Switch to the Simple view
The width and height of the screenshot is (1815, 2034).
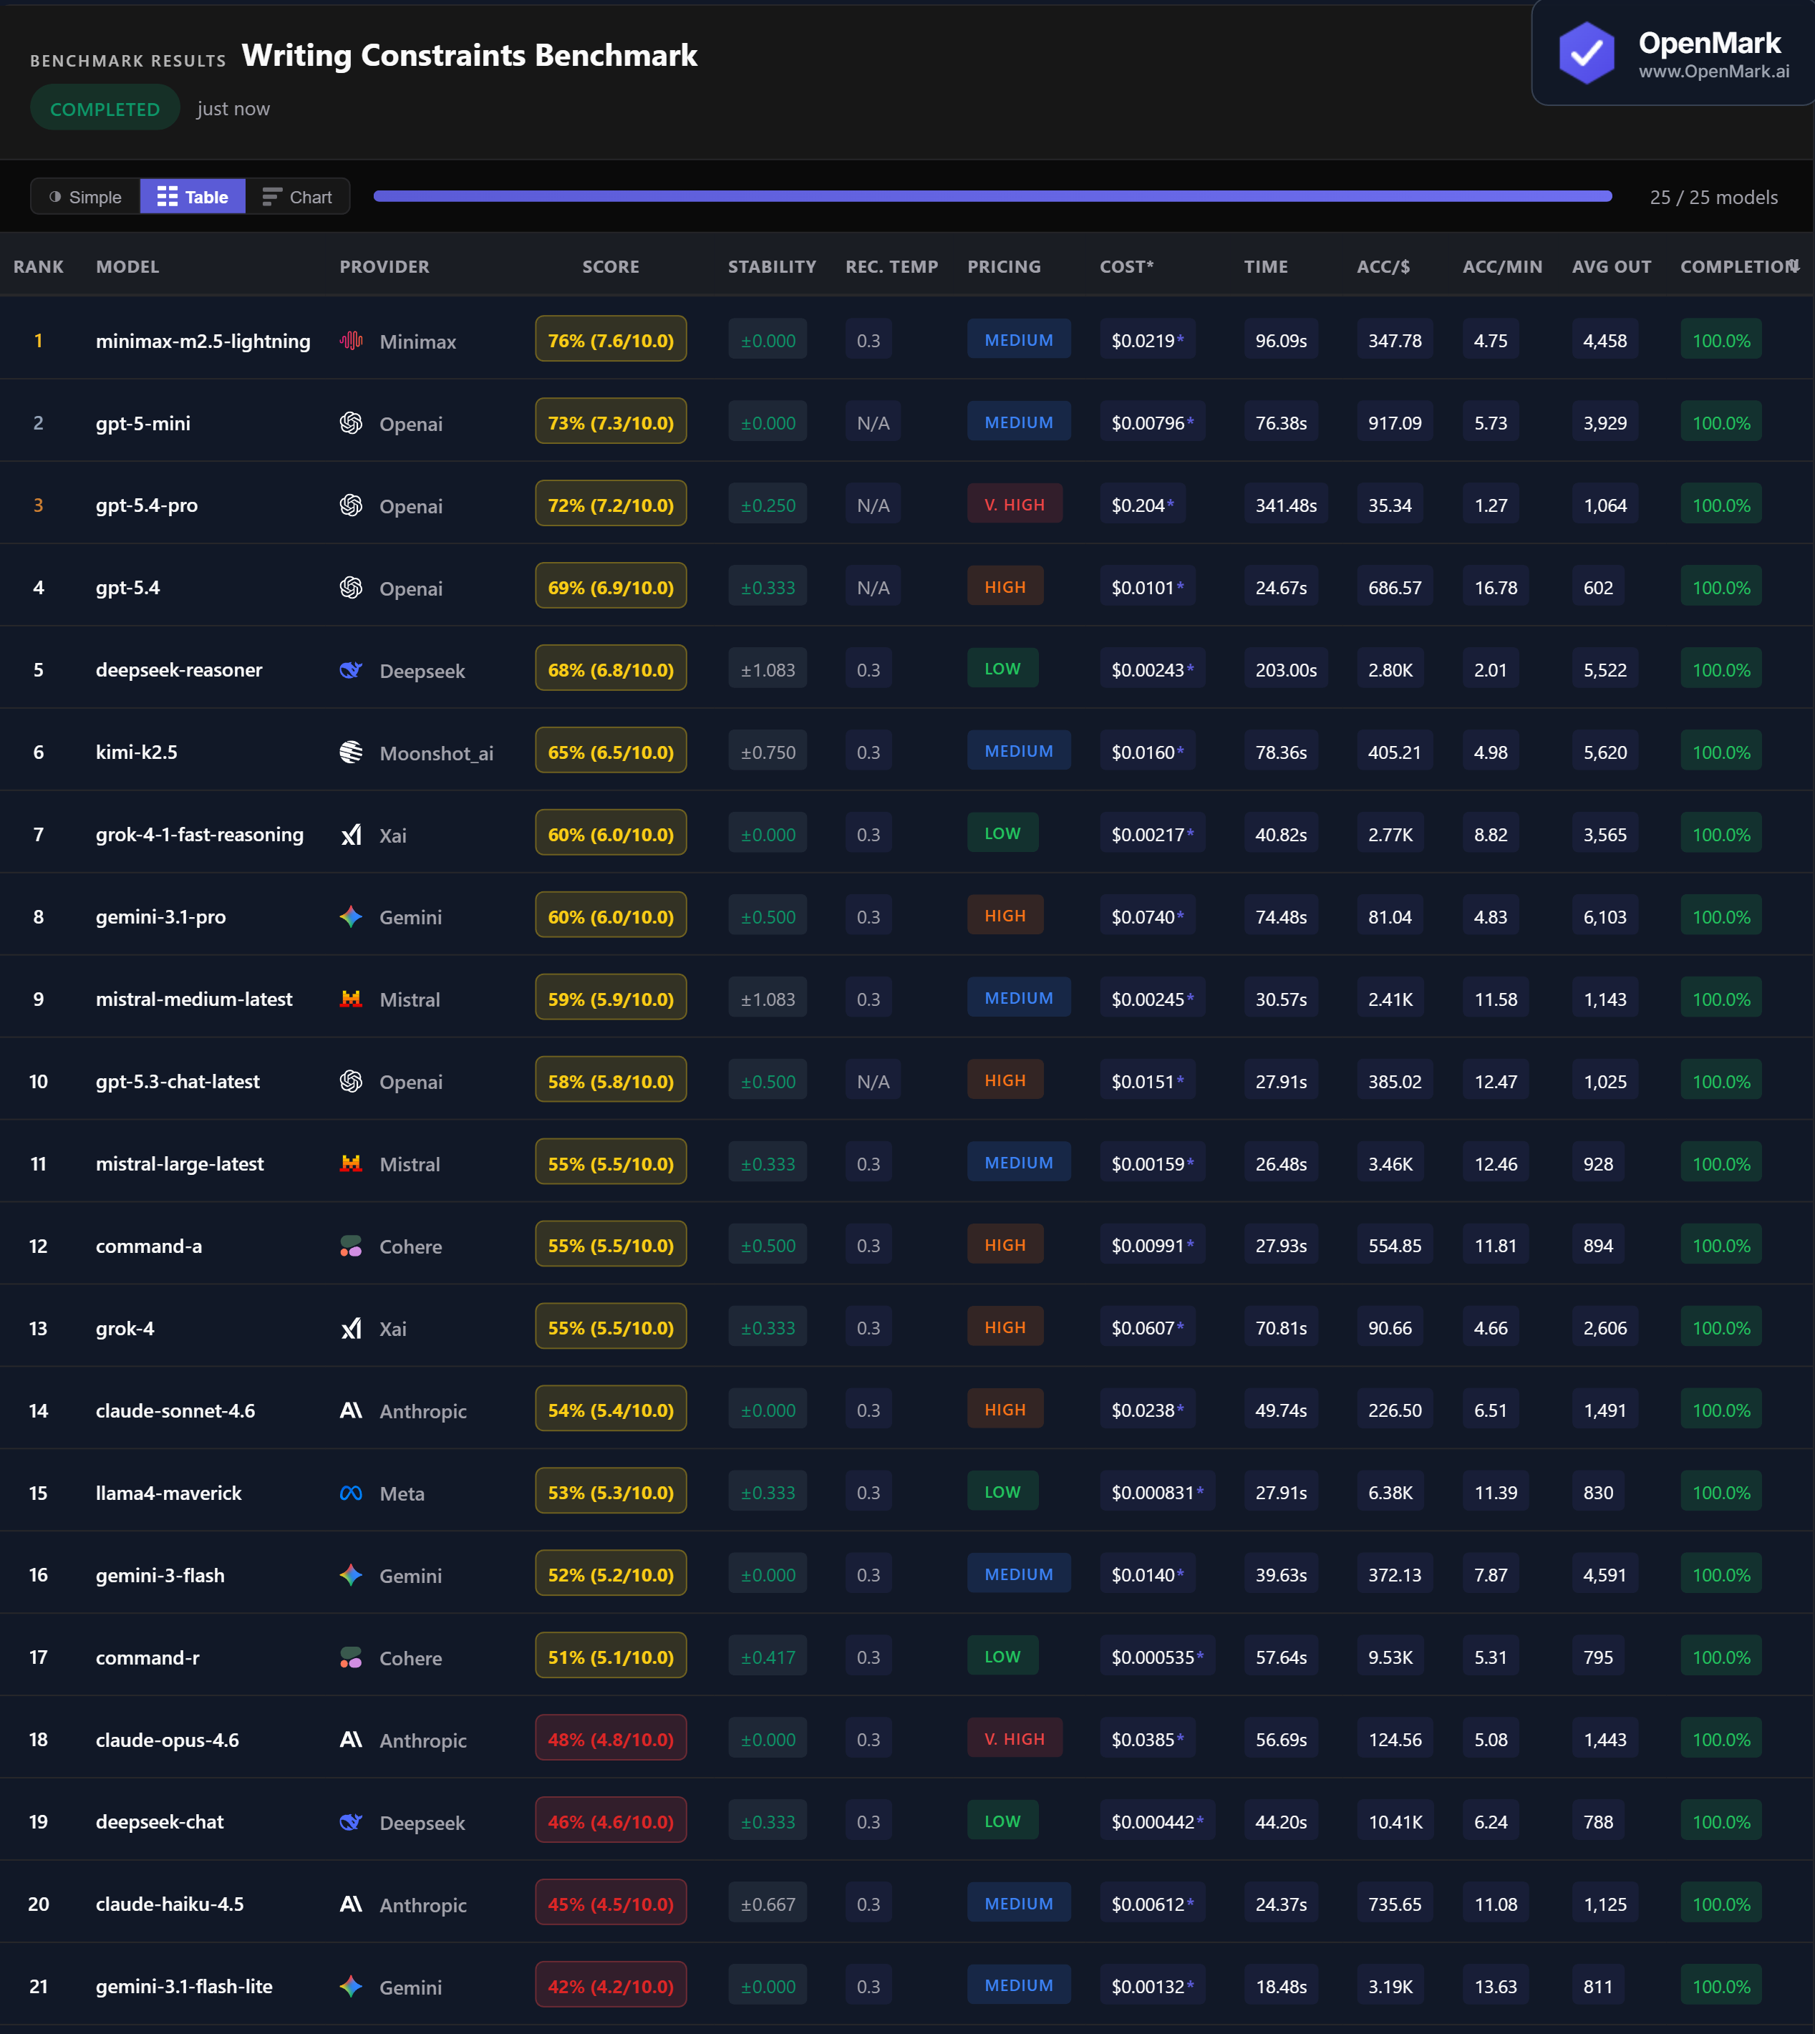click(86, 198)
